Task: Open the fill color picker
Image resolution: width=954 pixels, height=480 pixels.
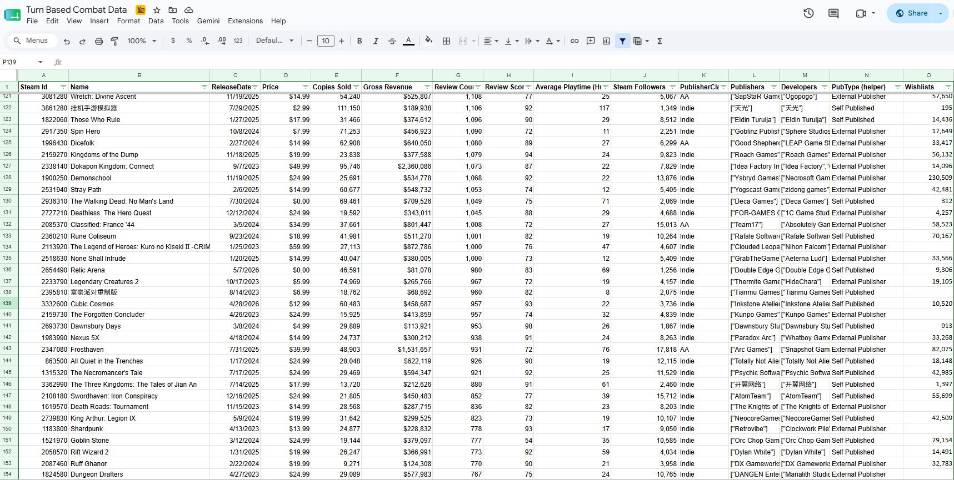Action: [428, 41]
